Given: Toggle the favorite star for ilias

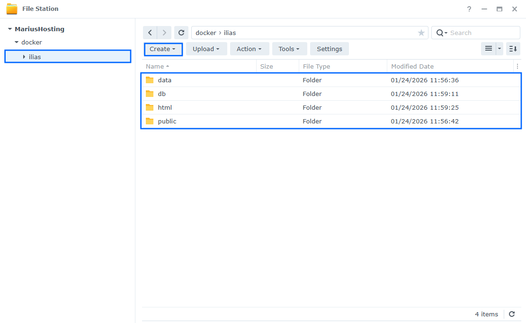Looking at the screenshot, I should (x=421, y=32).
